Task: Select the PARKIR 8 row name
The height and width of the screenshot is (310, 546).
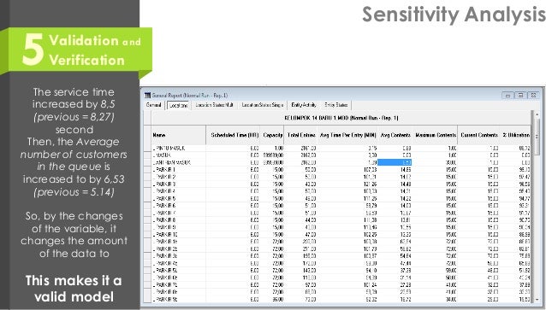Action: [164, 220]
